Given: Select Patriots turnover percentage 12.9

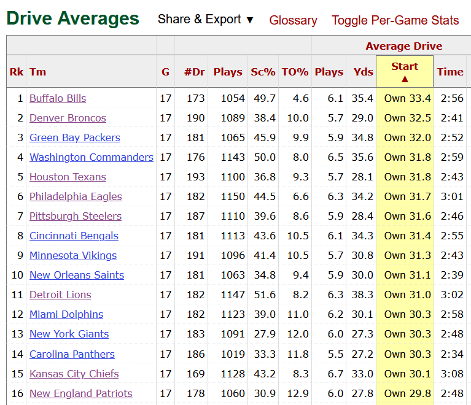Looking at the screenshot, I should [x=298, y=393].
